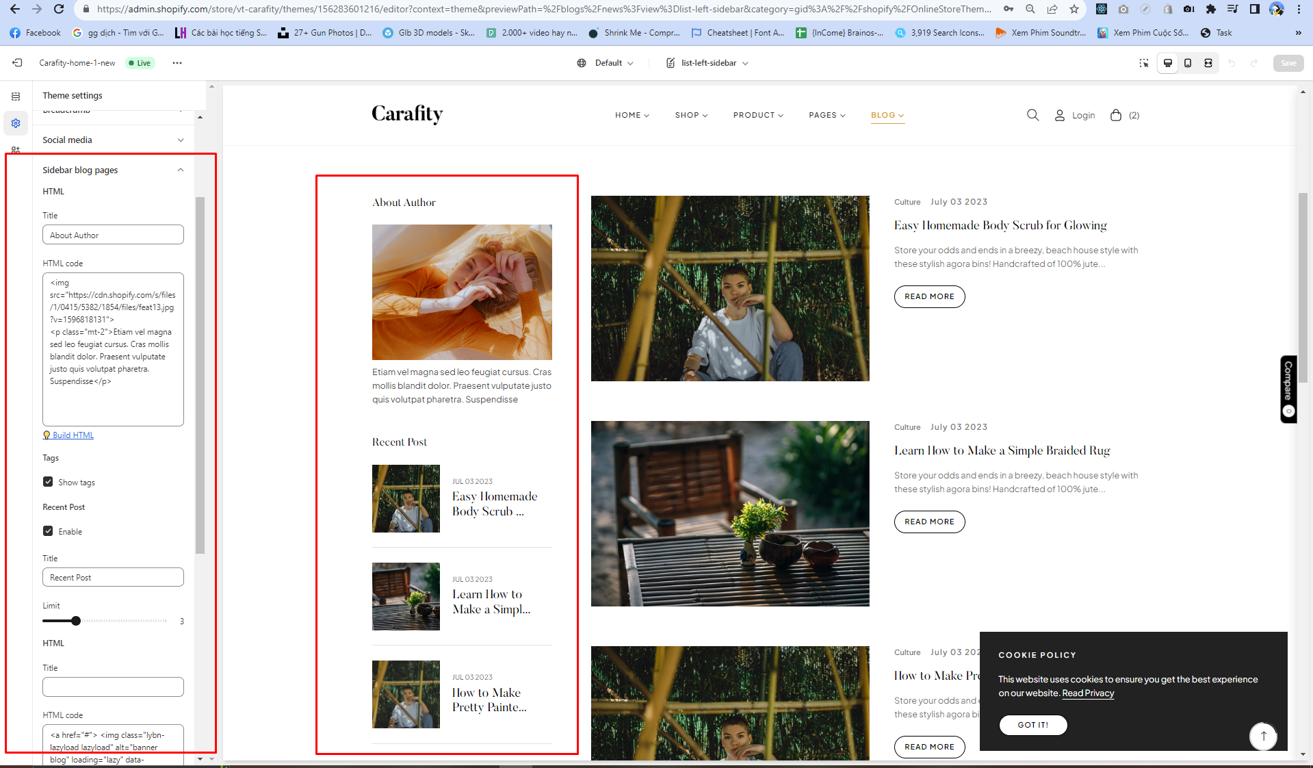Open Theme settings gear icon in the left rail

click(x=16, y=123)
